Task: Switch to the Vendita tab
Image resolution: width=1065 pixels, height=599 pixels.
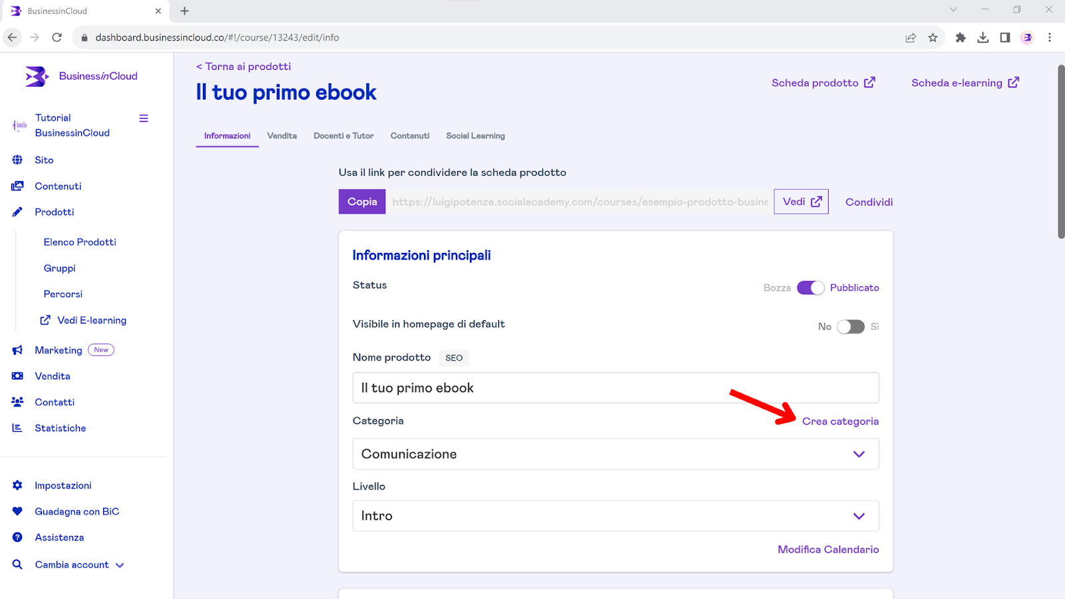Action: 282,136
